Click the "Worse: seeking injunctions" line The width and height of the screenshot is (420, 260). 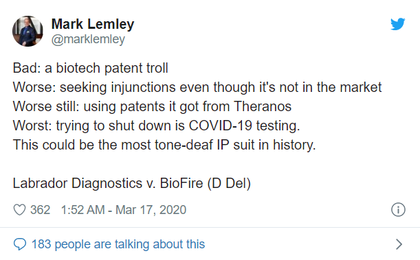coord(197,87)
